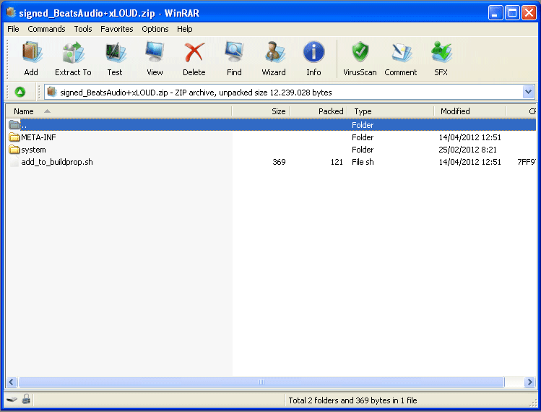Viewport: 541px width, 412px height.
Task: Launch the Wizard tool
Action: (274, 52)
